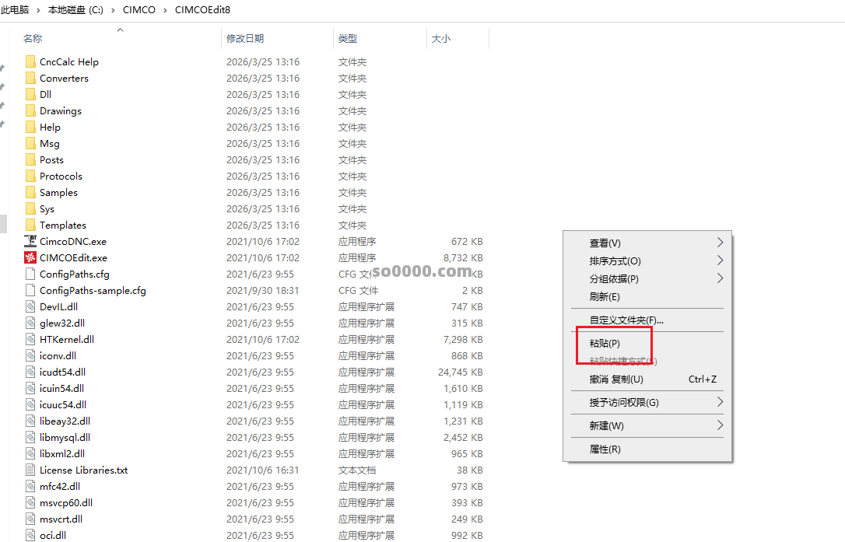Navigate to CIMCO in the breadcrumb bar
The image size is (845, 542).
pos(139,10)
